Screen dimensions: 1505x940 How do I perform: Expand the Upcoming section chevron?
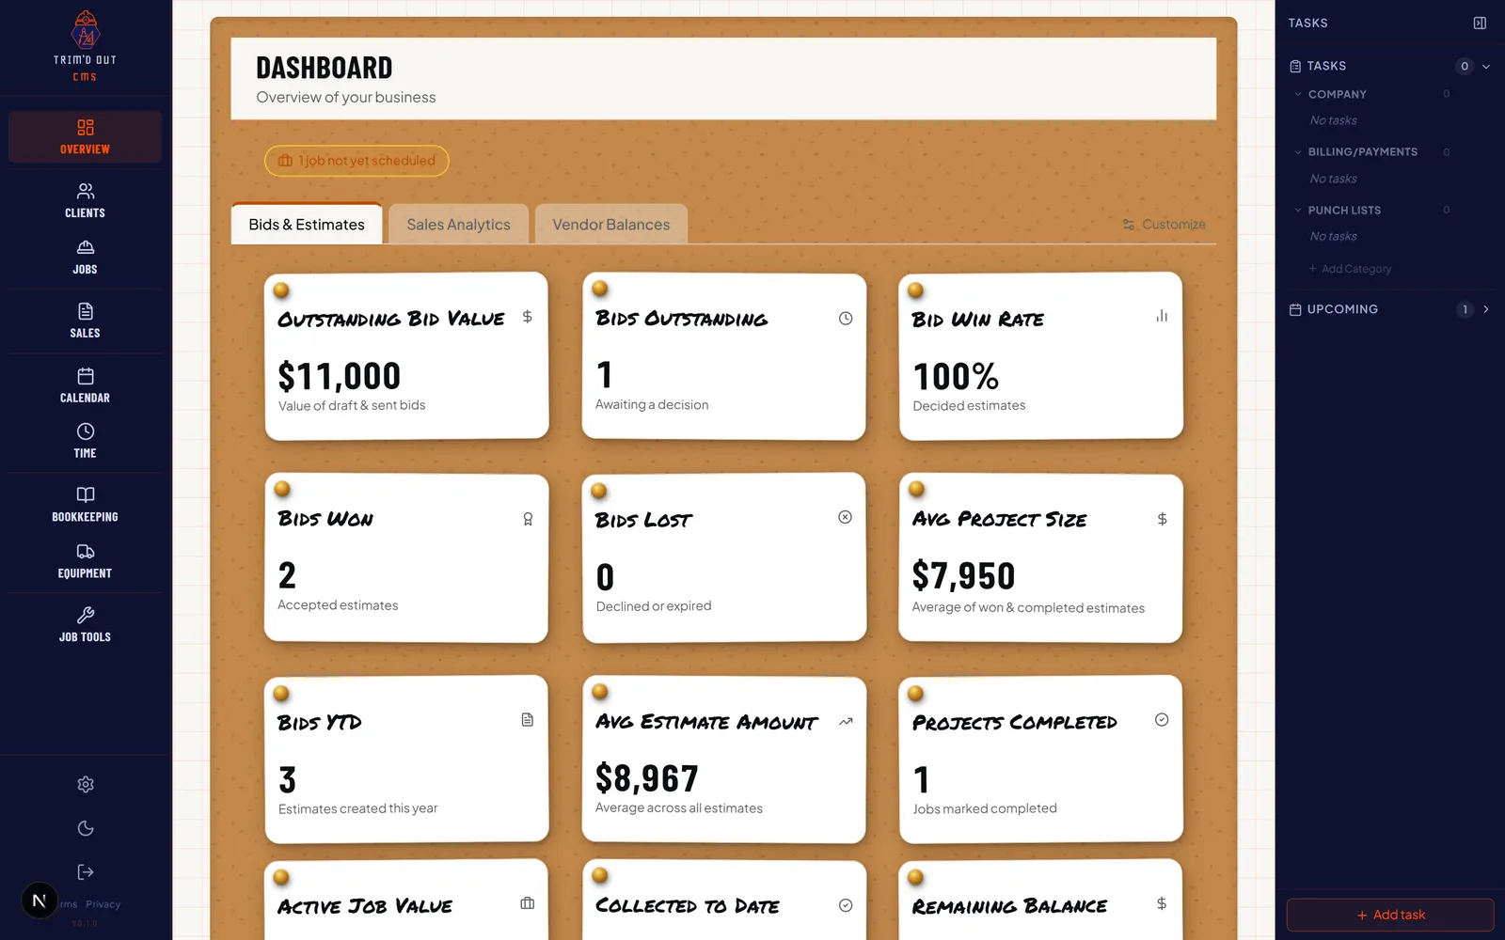(1486, 309)
